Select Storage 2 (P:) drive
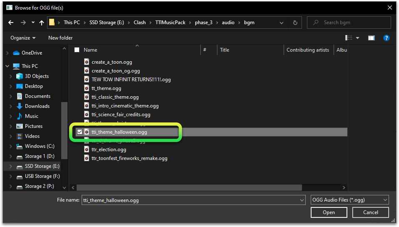399x227 pixels. (39, 186)
